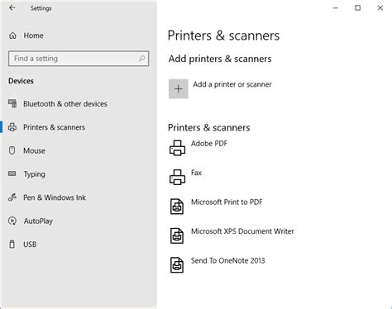
Task: Click Add a printer or scanner label
Action: click(232, 84)
